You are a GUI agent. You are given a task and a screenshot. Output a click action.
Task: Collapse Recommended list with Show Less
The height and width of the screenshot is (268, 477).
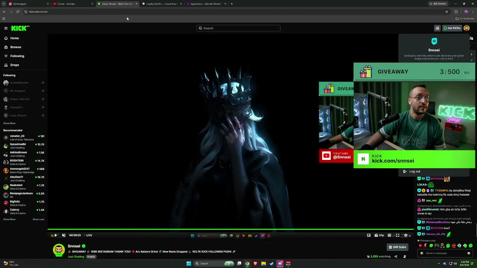click(38, 220)
